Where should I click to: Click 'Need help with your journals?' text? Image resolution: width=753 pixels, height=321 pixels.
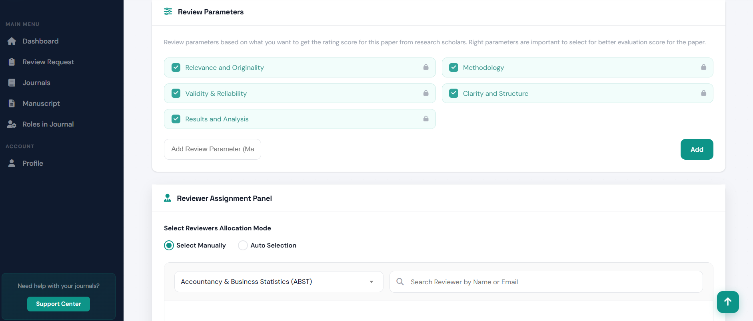click(58, 286)
